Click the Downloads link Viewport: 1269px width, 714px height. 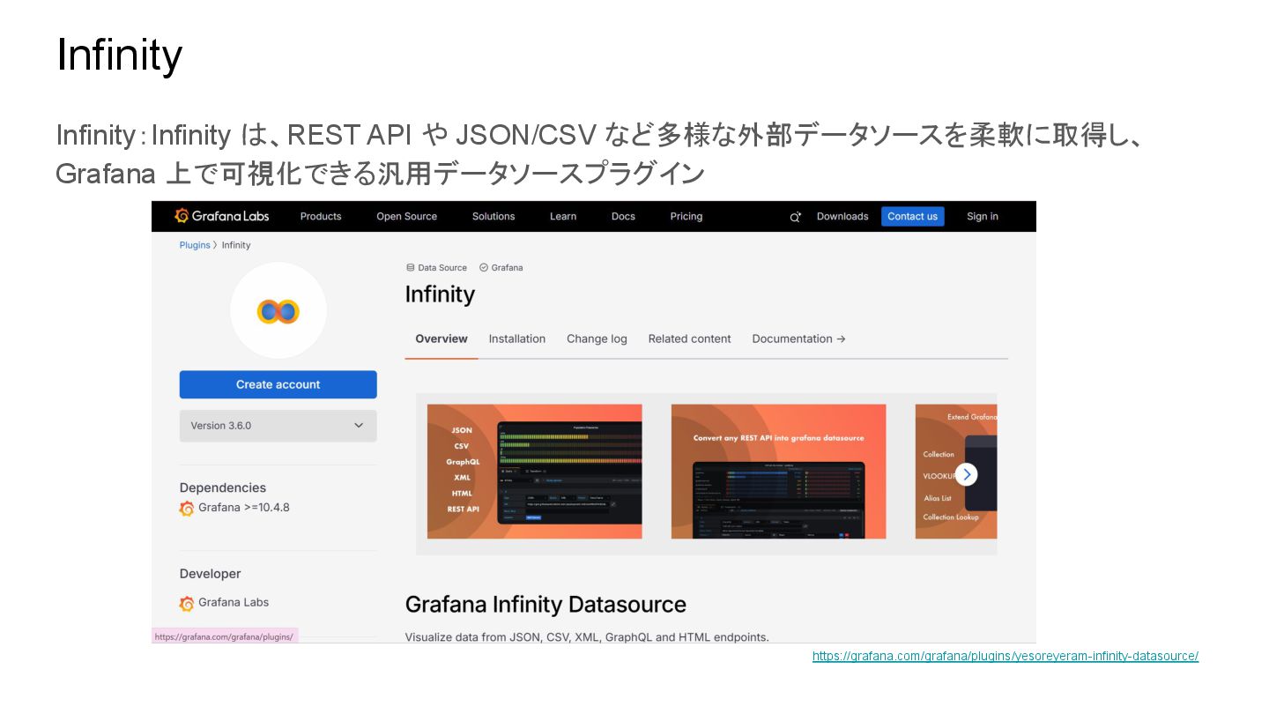coord(842,216)
